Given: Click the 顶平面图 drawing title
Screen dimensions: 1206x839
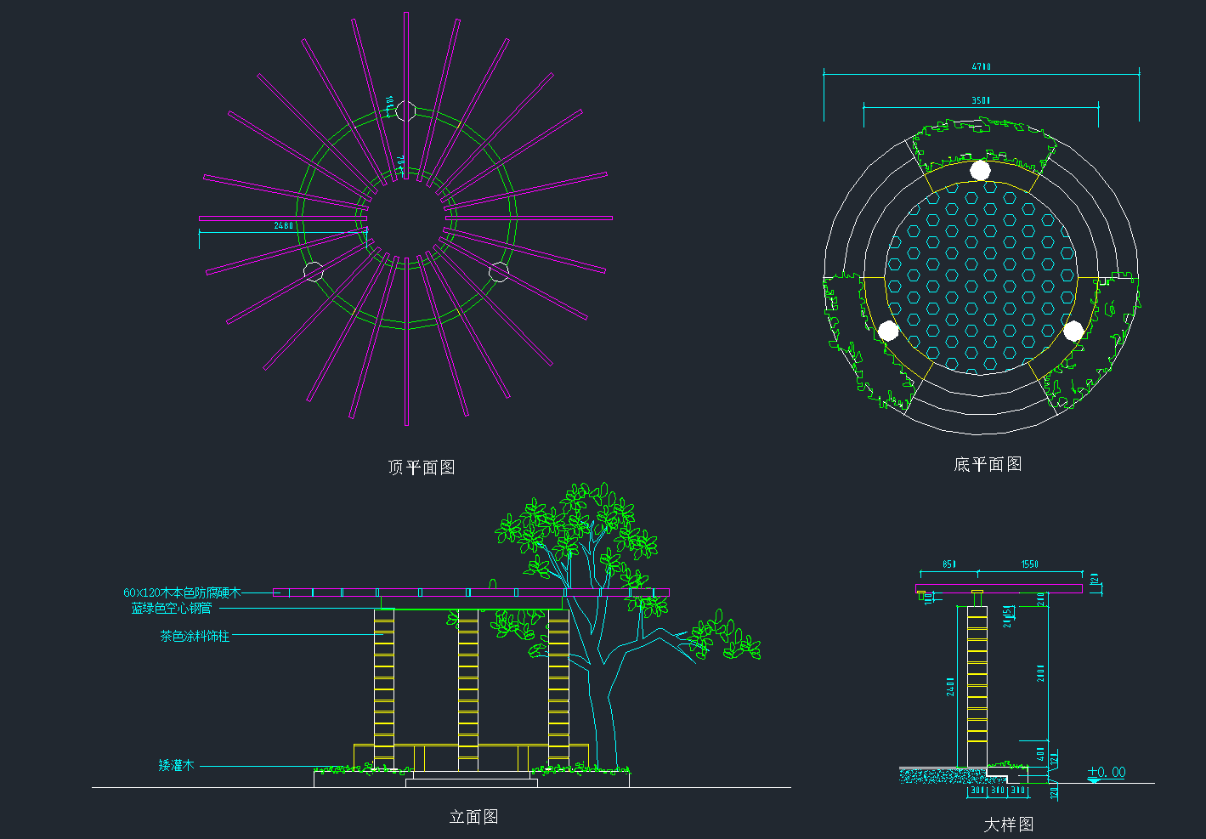Looking at the screenshot, I should pos(422,467).
